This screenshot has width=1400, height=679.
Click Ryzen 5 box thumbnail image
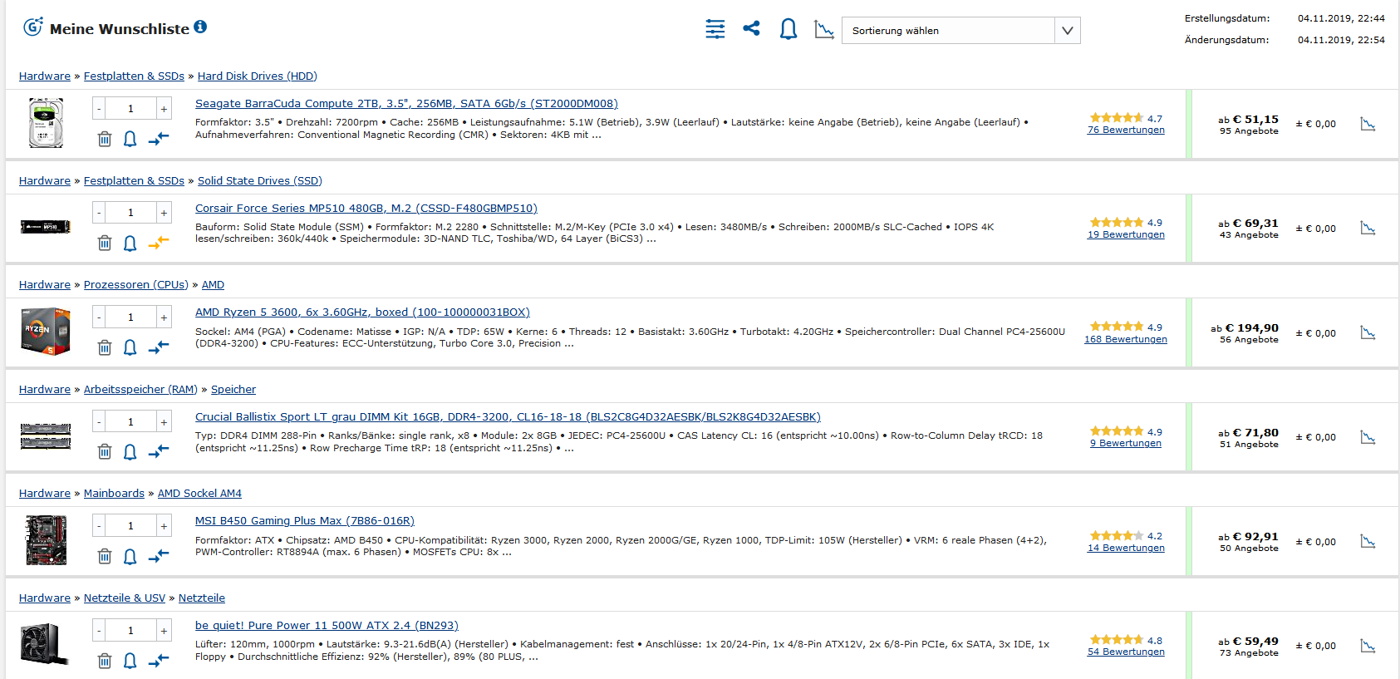tap(46, 332)
